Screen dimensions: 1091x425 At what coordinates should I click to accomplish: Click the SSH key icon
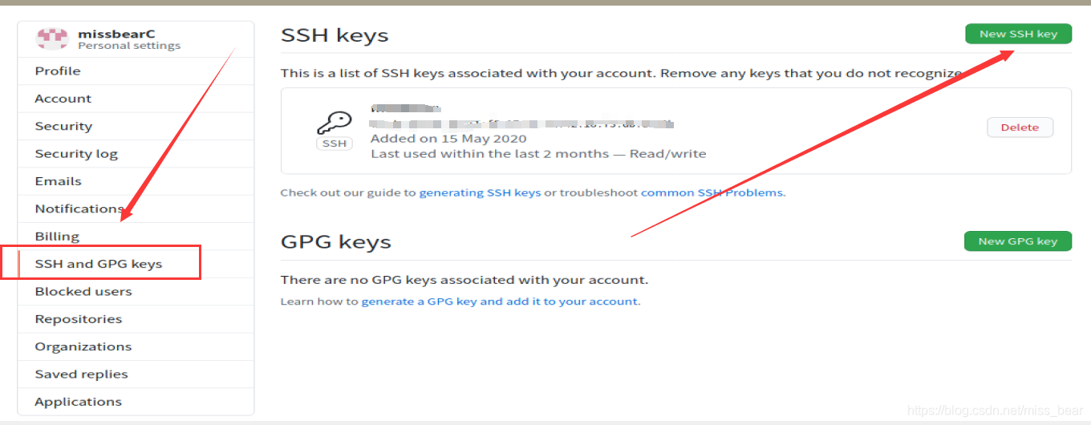pos(335,124)
